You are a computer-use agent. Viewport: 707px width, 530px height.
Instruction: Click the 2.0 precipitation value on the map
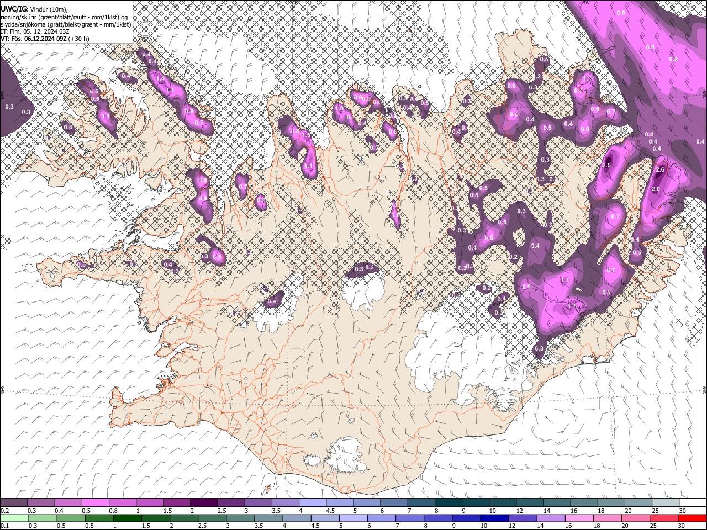656,189
